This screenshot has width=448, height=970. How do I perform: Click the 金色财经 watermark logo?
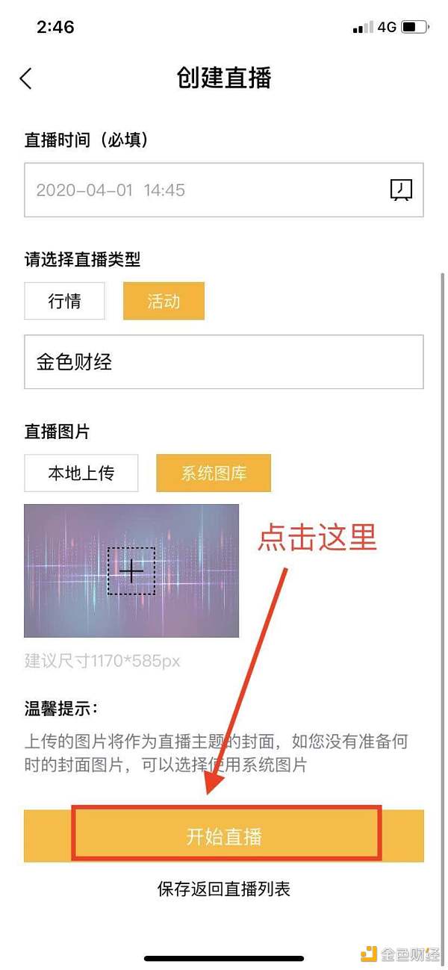[400, 954]
